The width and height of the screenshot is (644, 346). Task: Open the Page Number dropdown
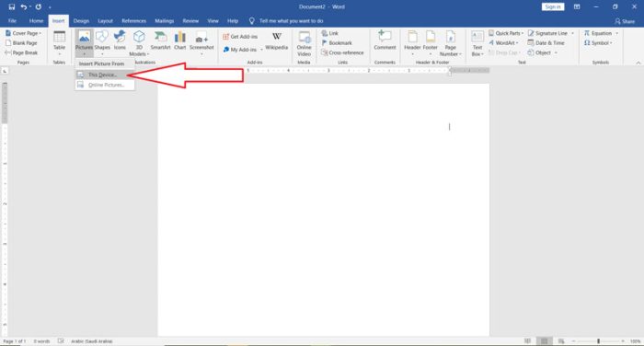click(451, 43)
